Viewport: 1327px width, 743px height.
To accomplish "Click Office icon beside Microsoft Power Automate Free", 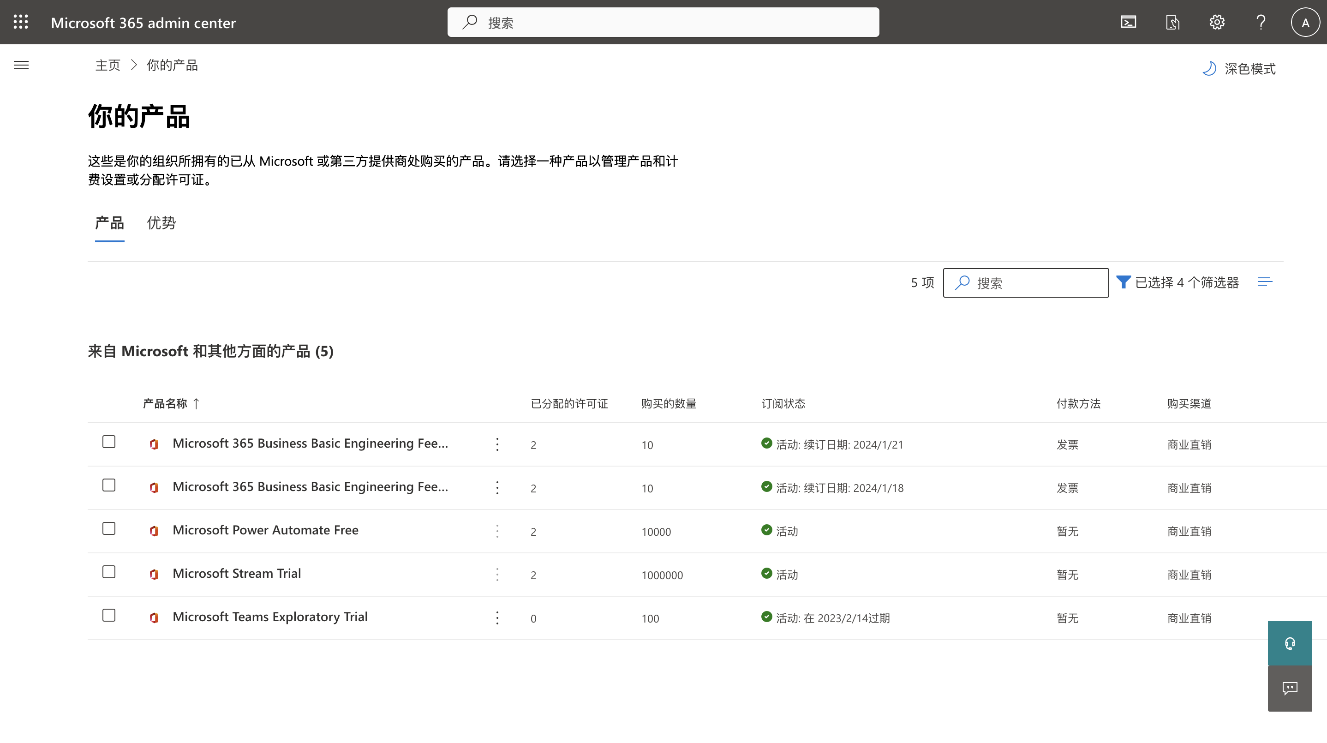I will click(x=154, y=531).
